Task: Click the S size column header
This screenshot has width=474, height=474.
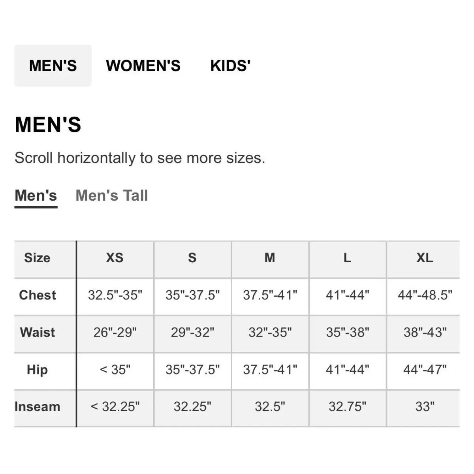Action: [x=192, y=258]
